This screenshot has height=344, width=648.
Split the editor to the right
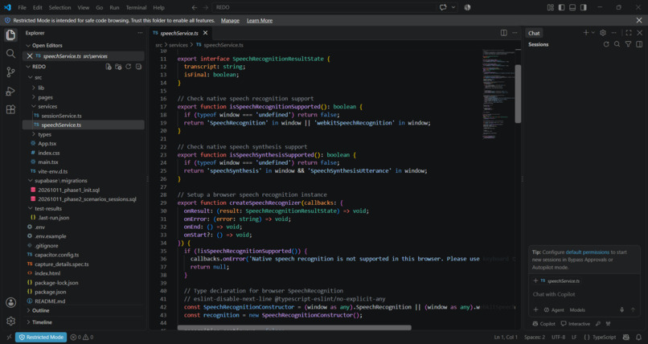pyautogui.click(x=504, y=33)
